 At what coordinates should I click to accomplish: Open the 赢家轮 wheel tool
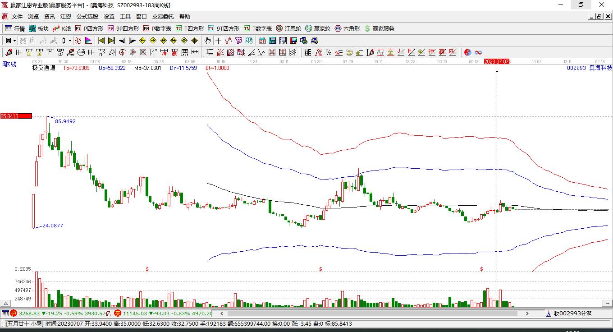pos(318,28)
